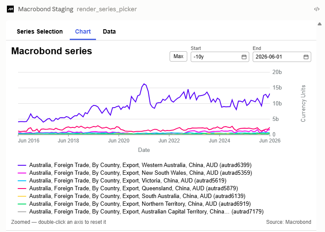This screenshot has width=325, height=232.
Task: Click the scroll up arrow
Action: pyautogui.click(x=319, y=24)
